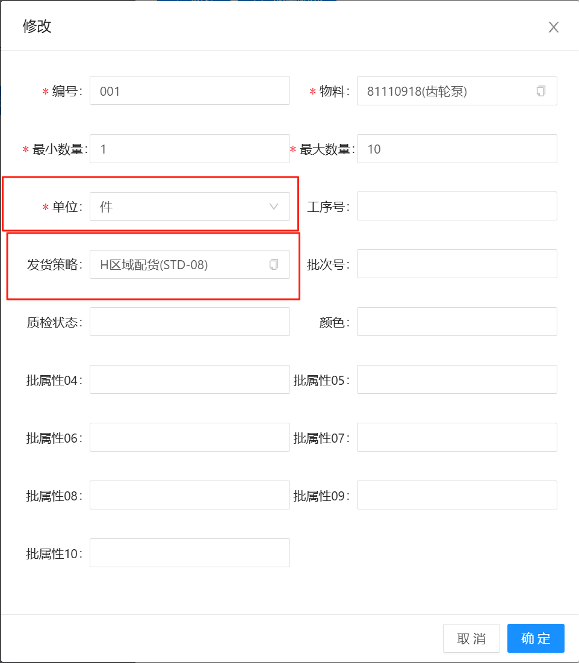Image resolution: width=579 pixels, height=663 pixels.
Task: Click the 工序号 input field
Action: (x=456, y=207)
